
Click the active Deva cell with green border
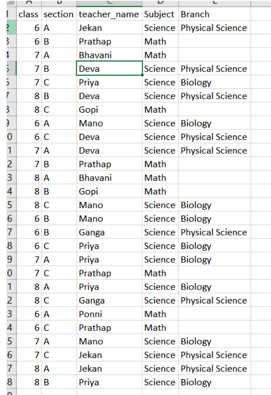109,69
